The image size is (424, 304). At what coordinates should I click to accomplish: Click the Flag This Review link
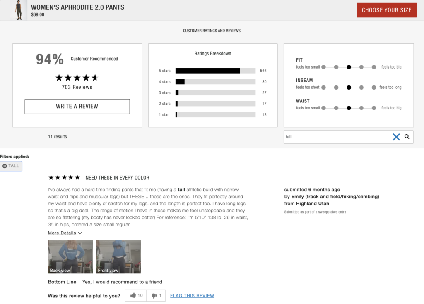192,296
